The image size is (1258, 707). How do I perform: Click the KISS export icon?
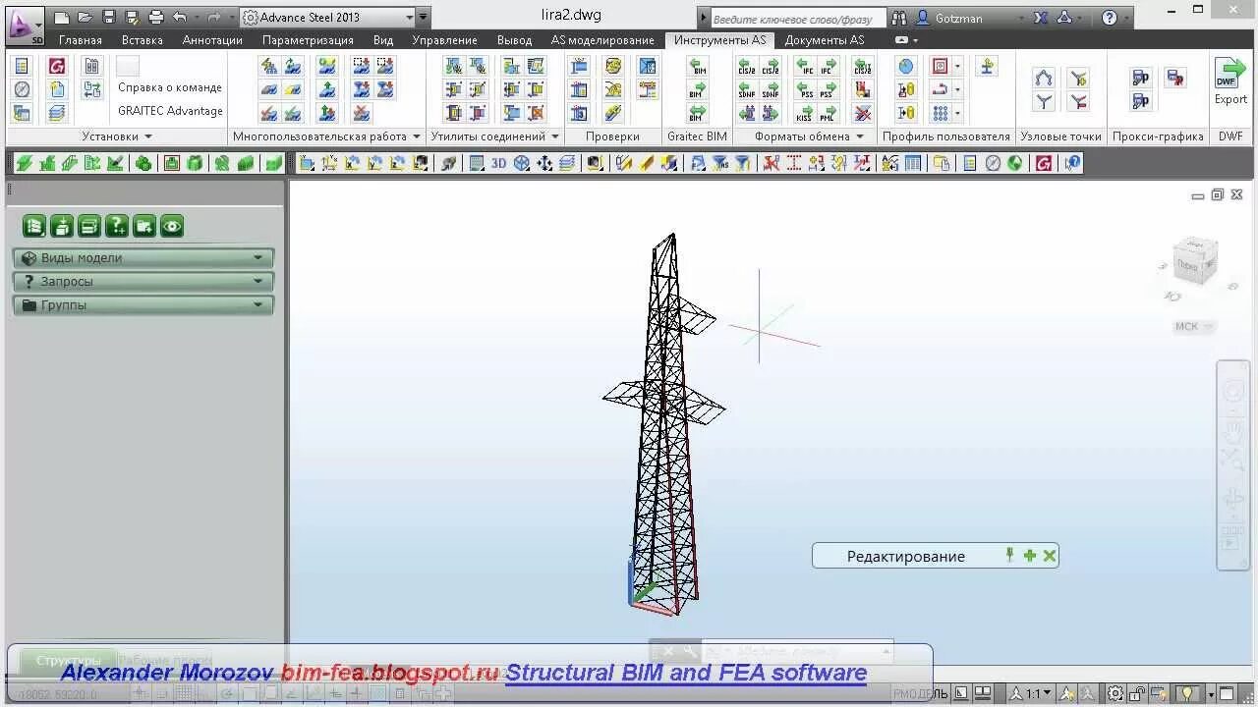804,113
